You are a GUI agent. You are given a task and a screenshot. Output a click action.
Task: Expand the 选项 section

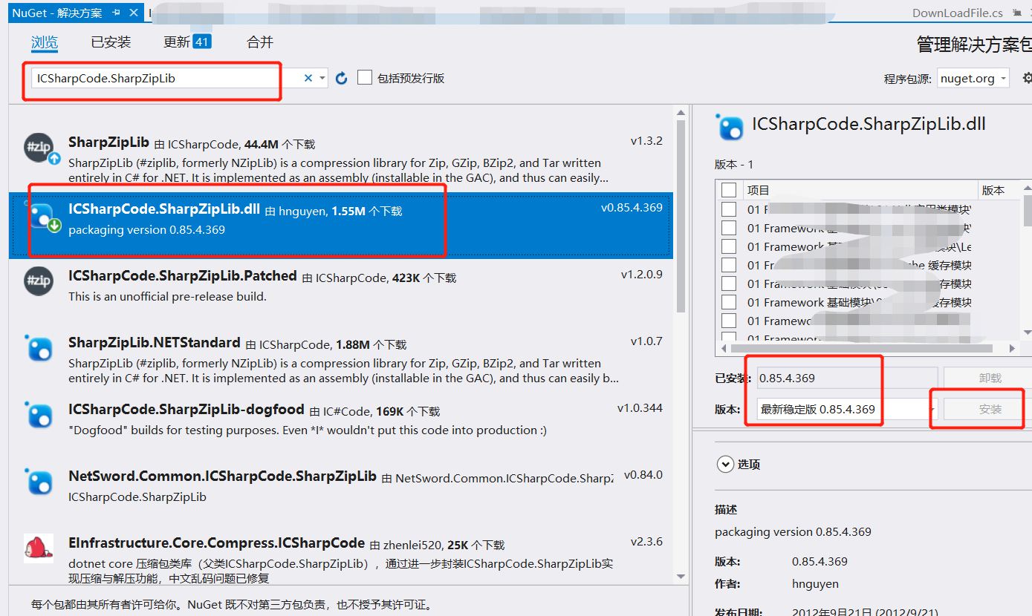pyautogui.click(x=725, y=464)
